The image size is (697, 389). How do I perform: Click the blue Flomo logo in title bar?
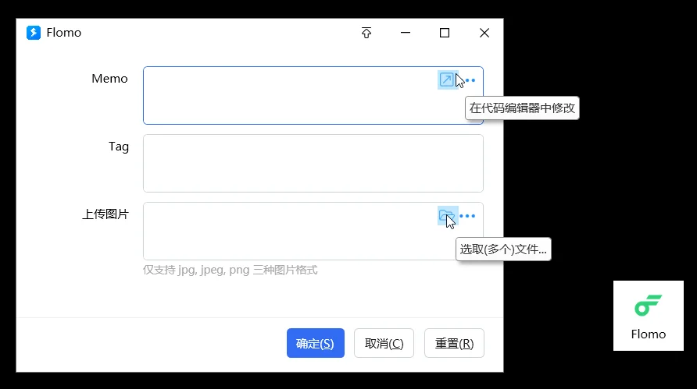34,33
